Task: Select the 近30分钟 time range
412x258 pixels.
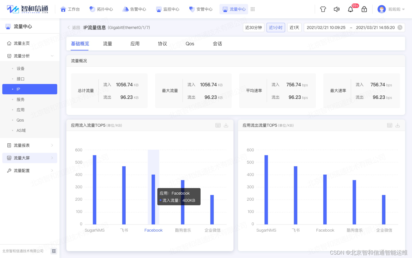Action: tap(253, 28)
